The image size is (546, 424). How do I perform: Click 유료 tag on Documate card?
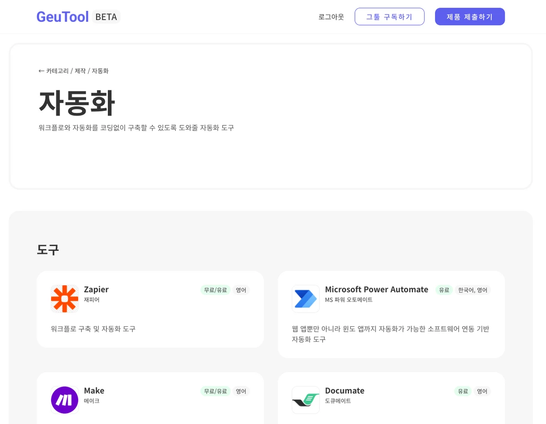463,391
